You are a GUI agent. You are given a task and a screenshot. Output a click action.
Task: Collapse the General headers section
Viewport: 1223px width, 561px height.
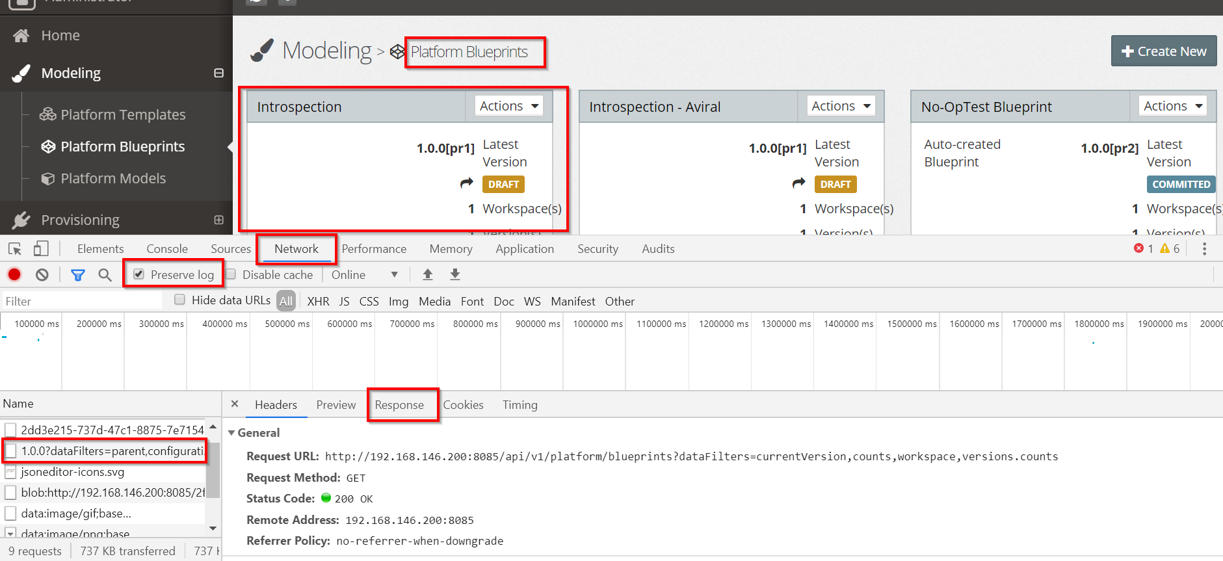pos(231,433)
